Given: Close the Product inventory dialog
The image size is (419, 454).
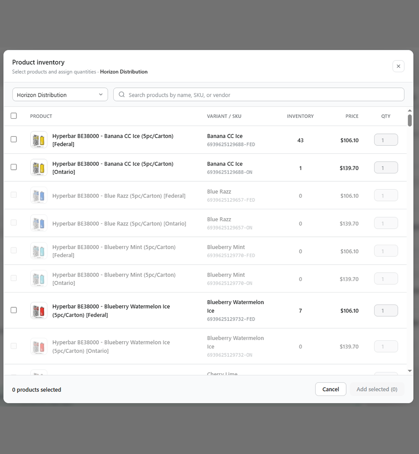Looking at the screenshot, I should (398, 66).
